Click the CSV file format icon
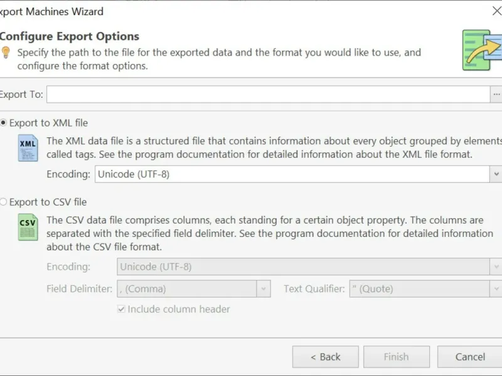 (x=28, y=226)
